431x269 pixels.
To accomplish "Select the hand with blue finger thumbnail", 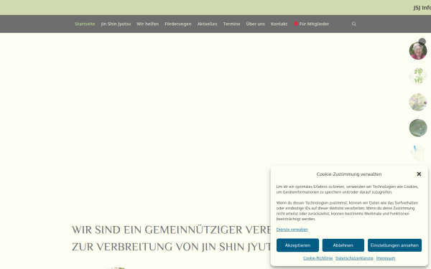I will [418, 154].
